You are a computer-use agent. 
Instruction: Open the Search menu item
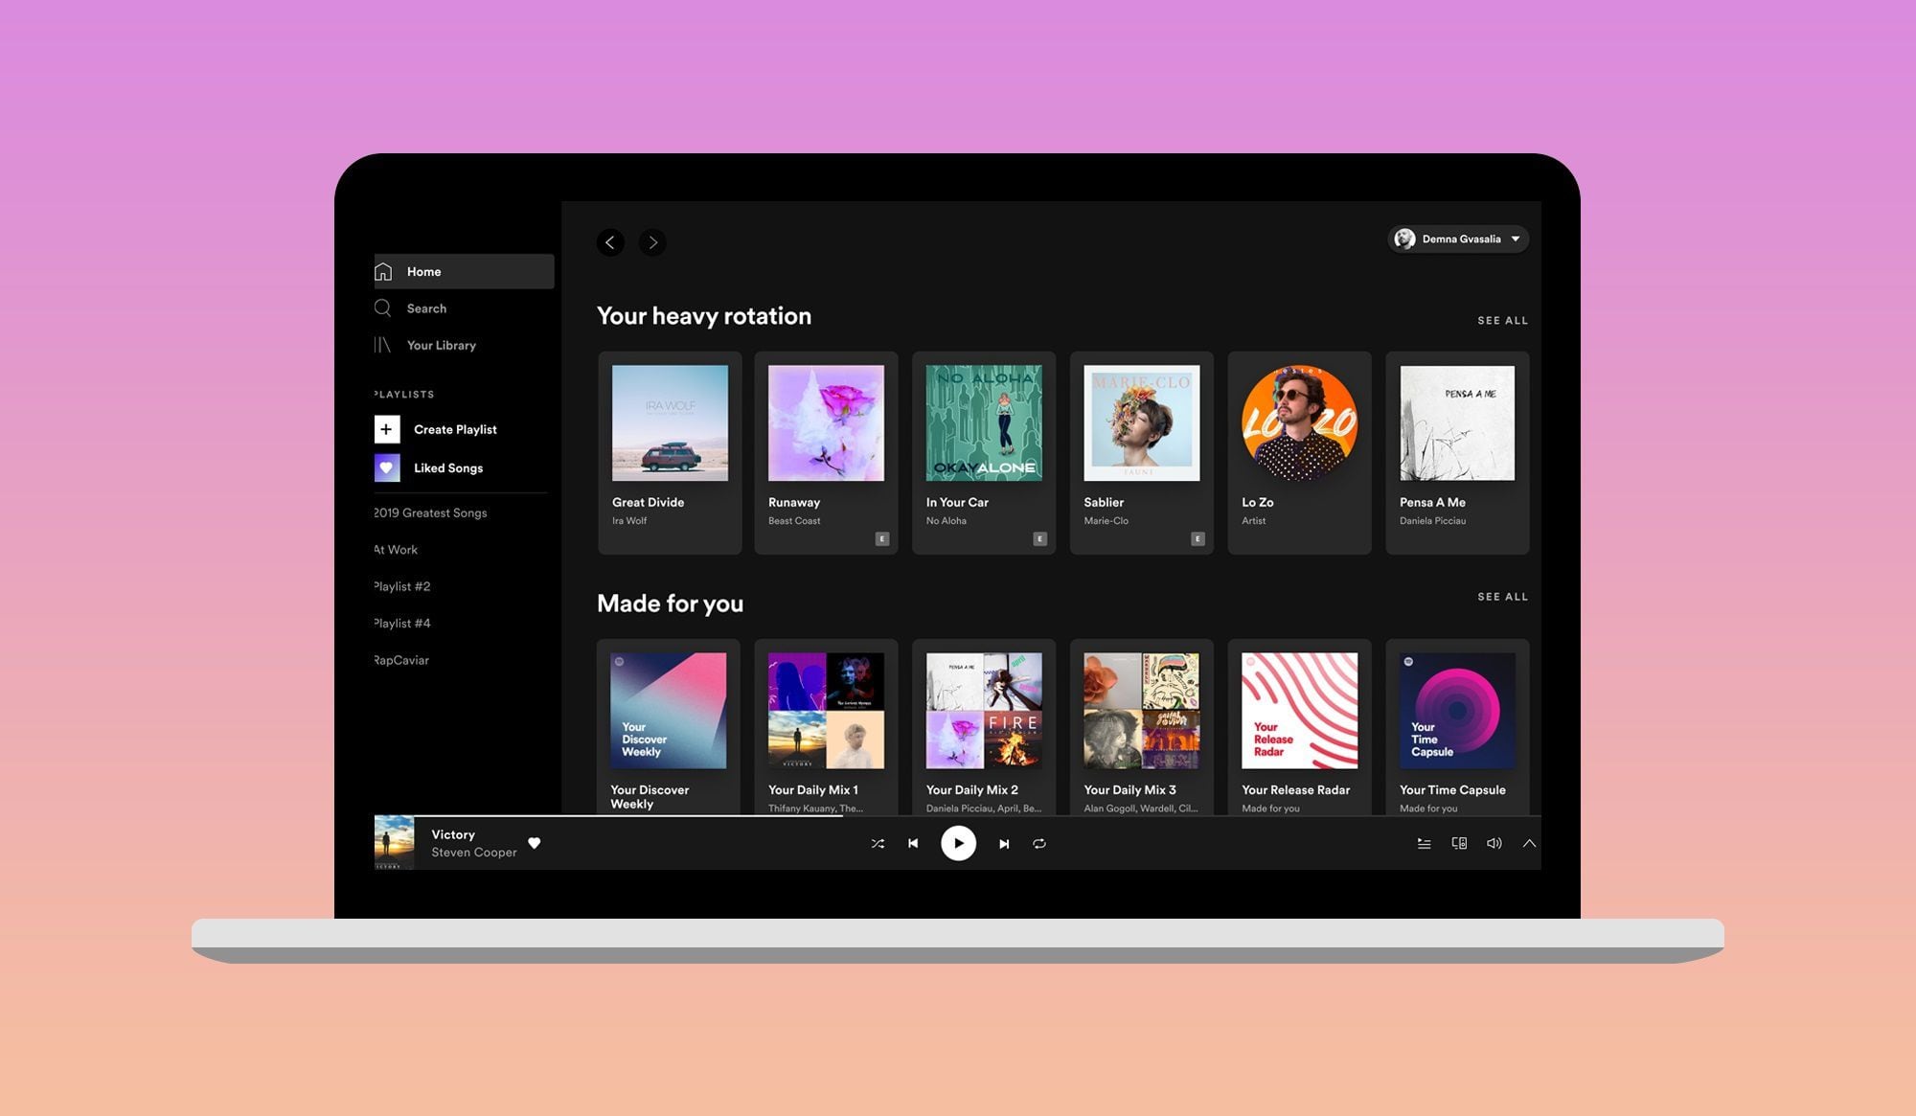pos(426,308)
